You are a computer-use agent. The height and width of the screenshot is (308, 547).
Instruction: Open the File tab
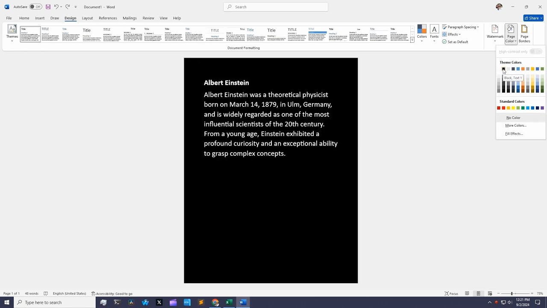click(9, 18)
